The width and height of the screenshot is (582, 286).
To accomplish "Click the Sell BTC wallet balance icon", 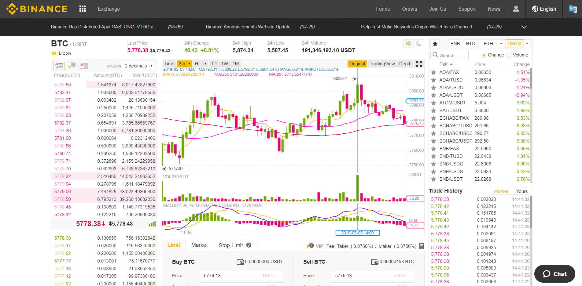I will click(375, 262).
